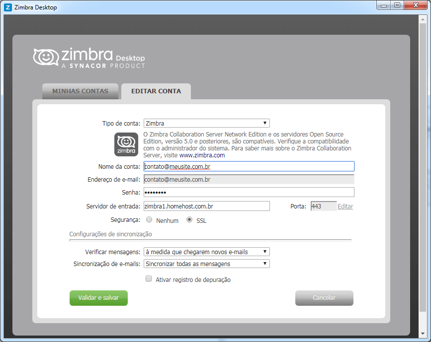Open the Tipo de conta dropdown
This screenshot has width=431, height=342.
tap(207, 123)
